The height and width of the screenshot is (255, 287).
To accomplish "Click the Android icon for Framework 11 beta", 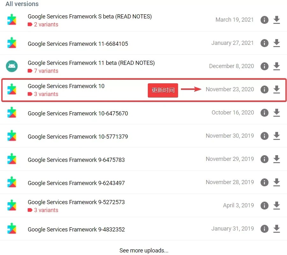I will (12, 66).
